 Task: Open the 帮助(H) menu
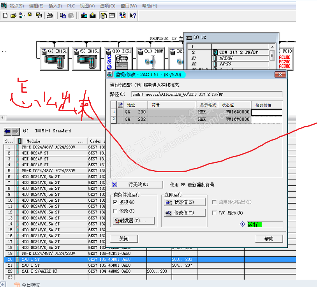(150, 6)
